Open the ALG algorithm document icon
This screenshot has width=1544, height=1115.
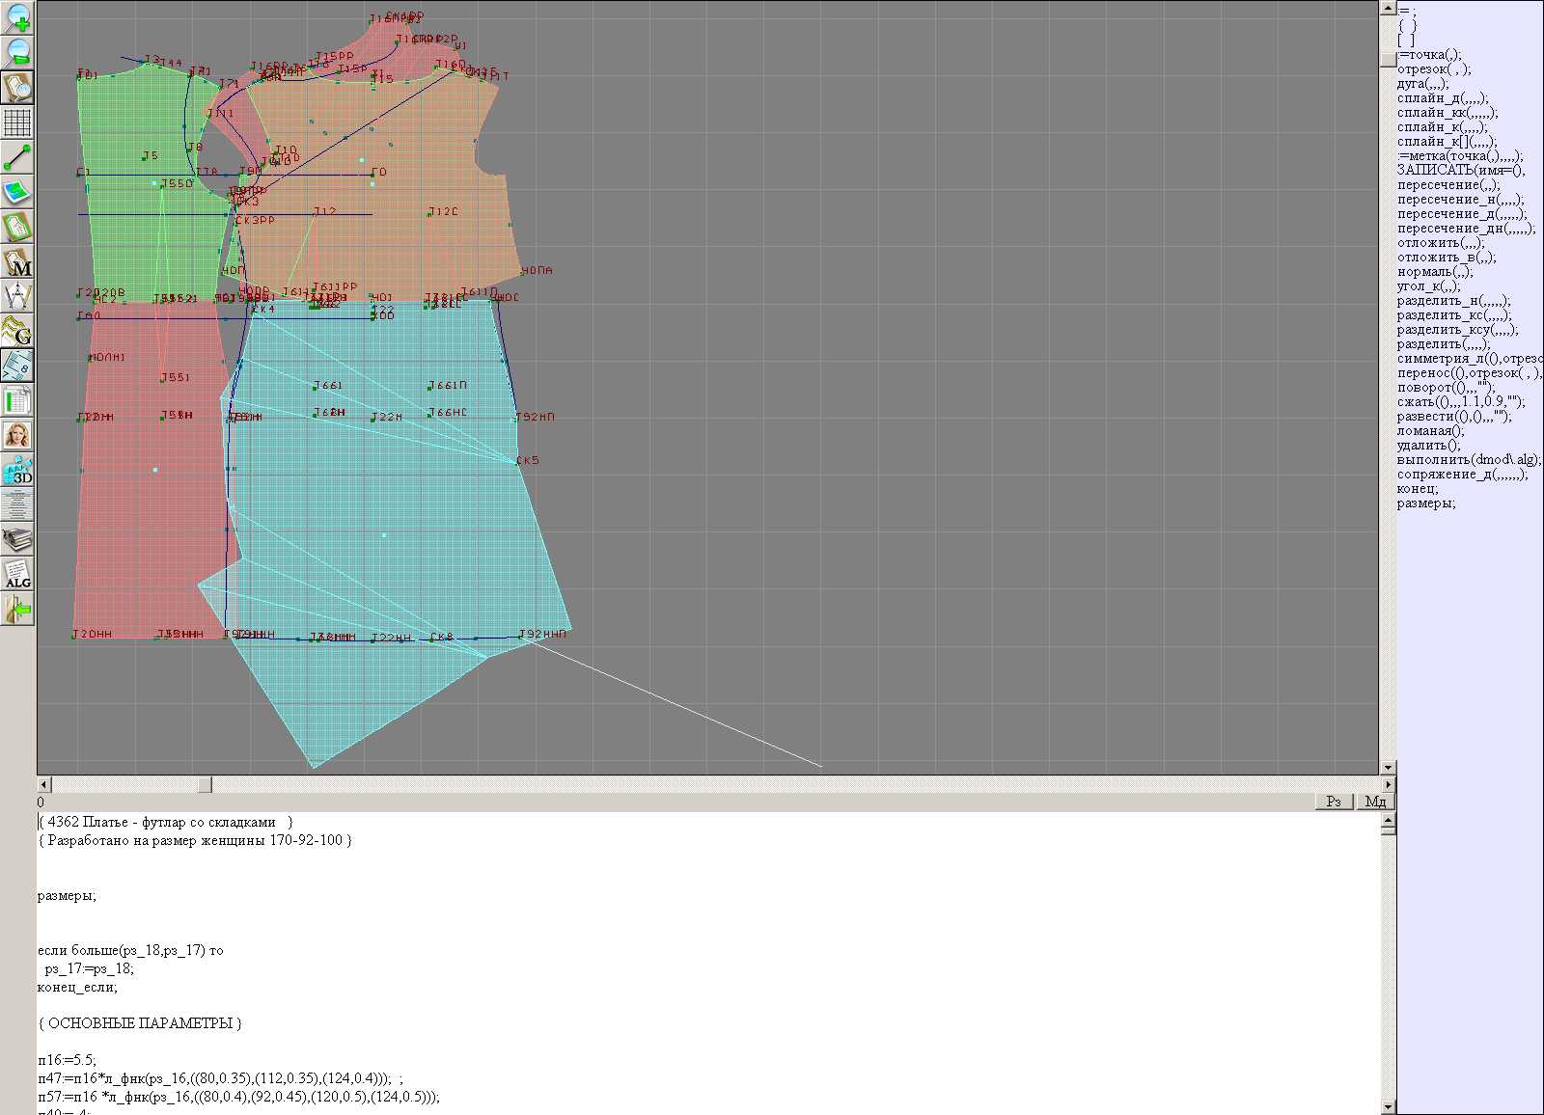pyautogui.click(x=17, y=574)
